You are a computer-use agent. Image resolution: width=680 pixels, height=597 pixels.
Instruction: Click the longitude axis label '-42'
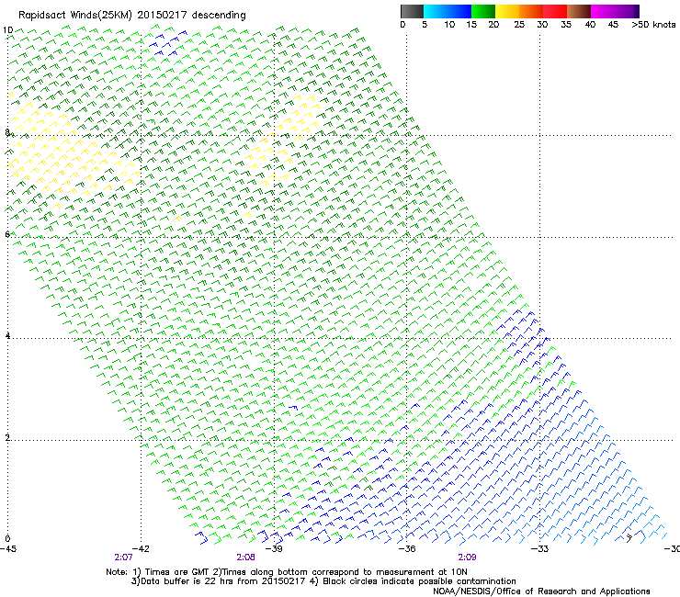(x=141, y=549)
